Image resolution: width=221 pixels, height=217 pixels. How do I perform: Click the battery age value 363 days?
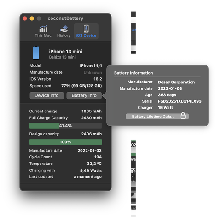point(167,95)
